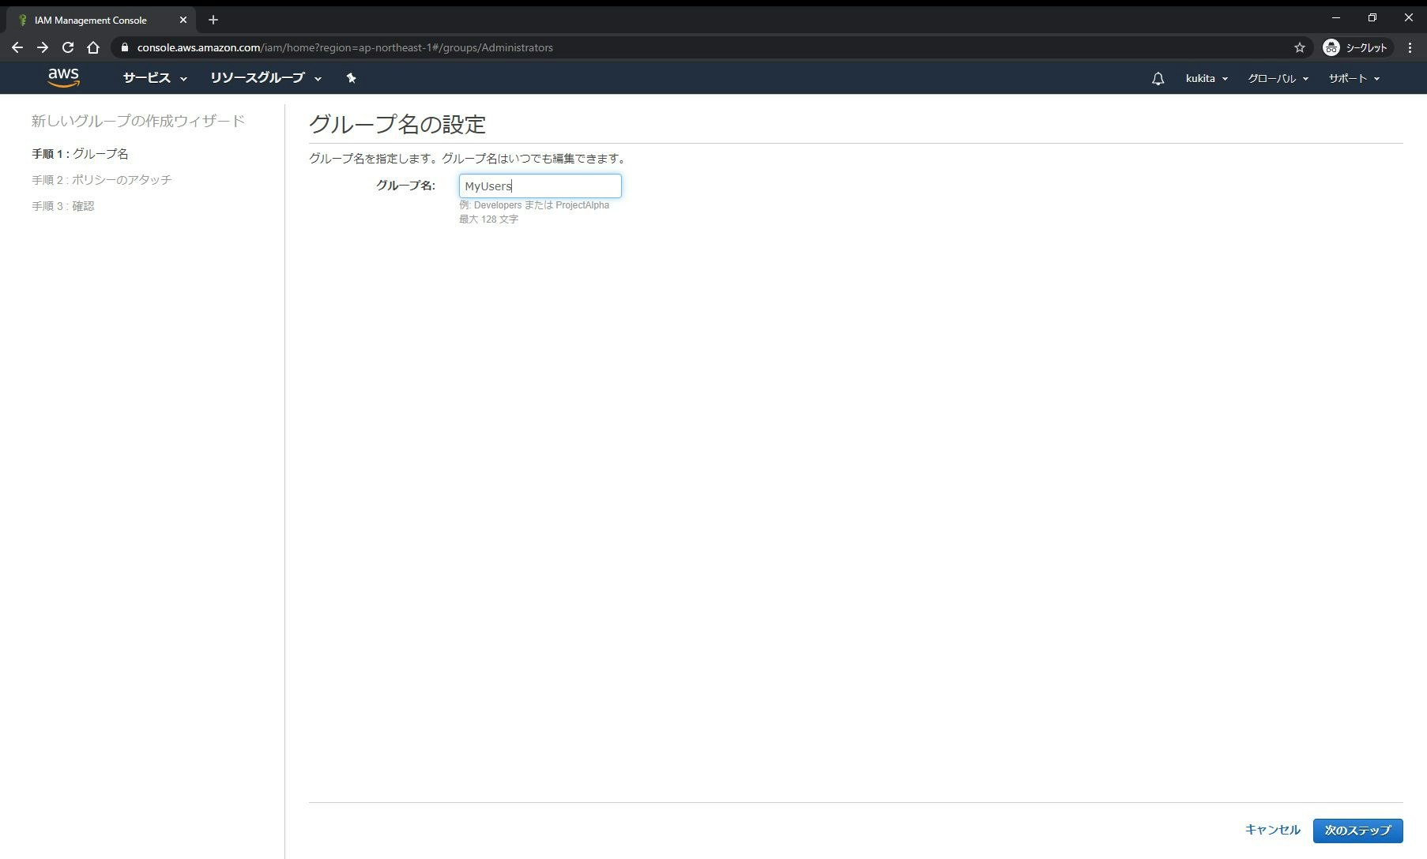1427x859 pixels.
Task: Focus the グループ名 input field
Action: coord(540,186)
